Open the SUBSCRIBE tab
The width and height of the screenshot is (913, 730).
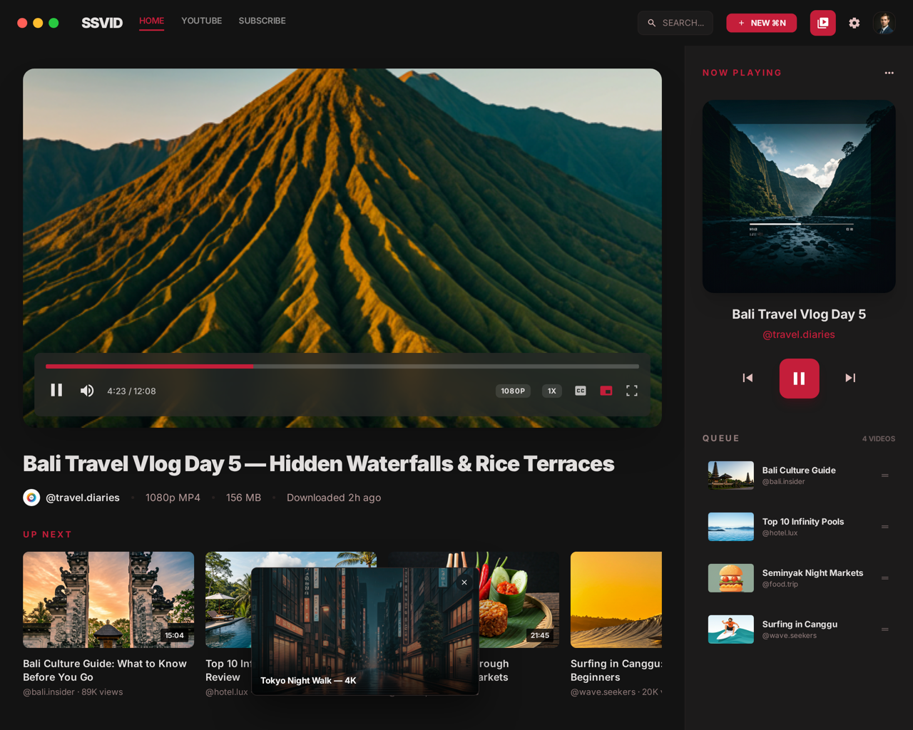(x=262, y=21)
